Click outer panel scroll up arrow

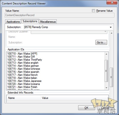(x=112, y=33)
